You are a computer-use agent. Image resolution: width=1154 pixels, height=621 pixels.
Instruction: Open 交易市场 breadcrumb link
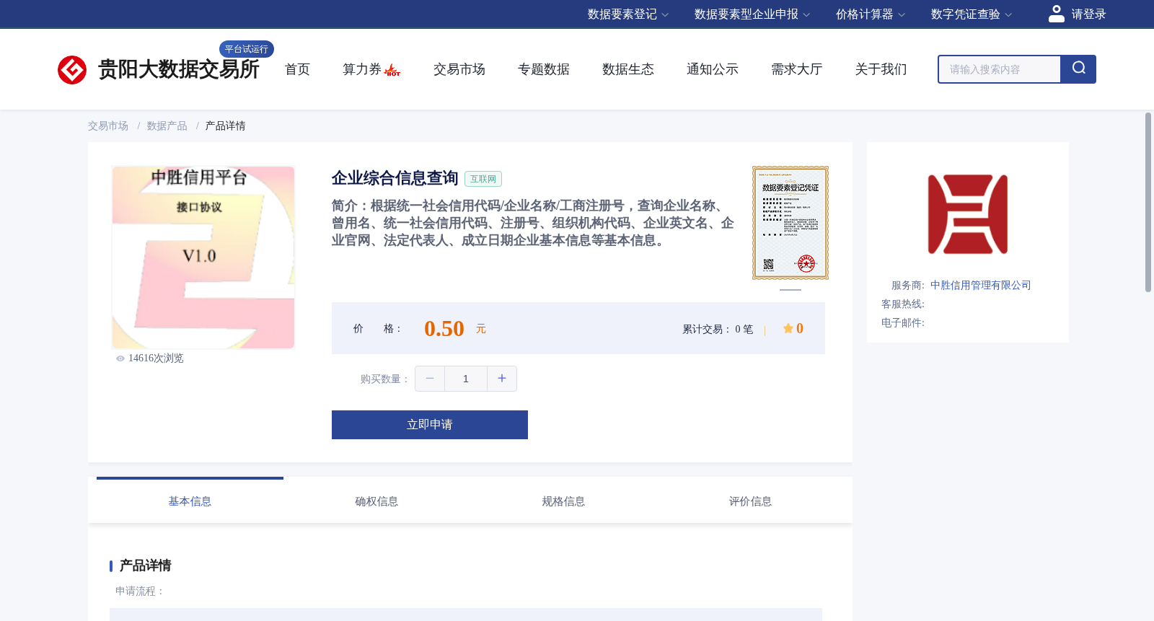(108, 126)
